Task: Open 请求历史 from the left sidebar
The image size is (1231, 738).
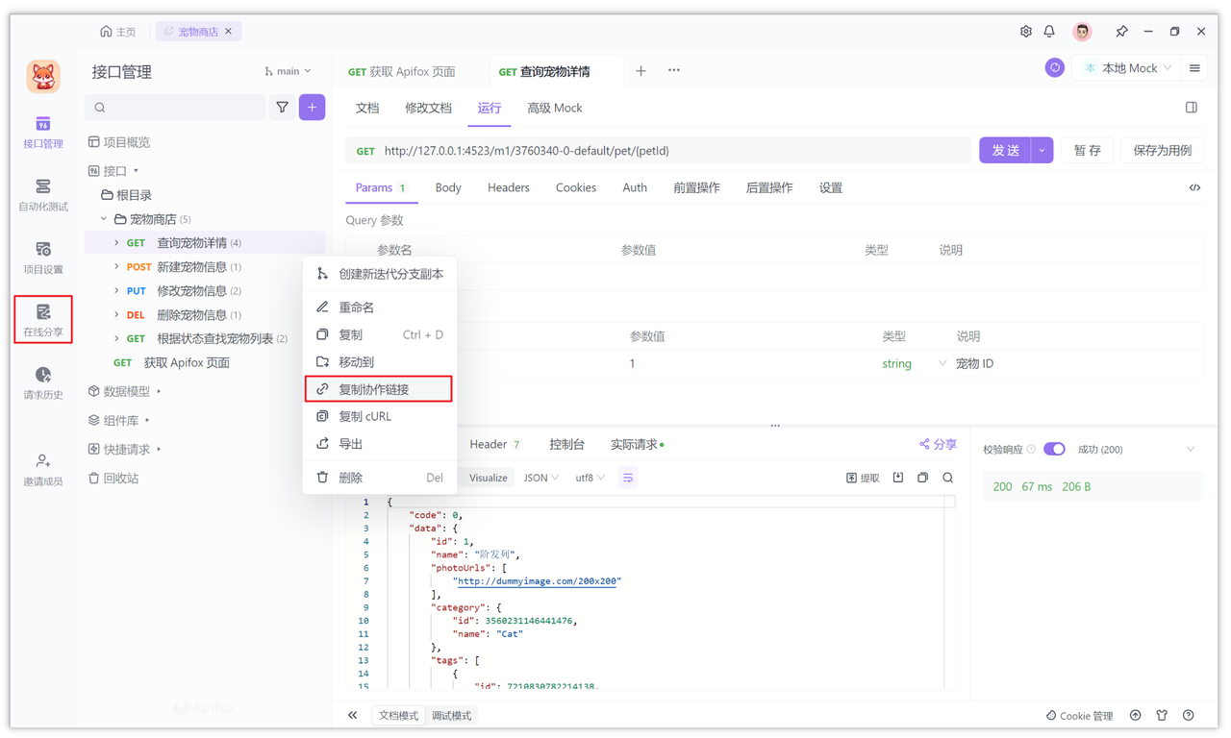Action: [x=42, y=382]
